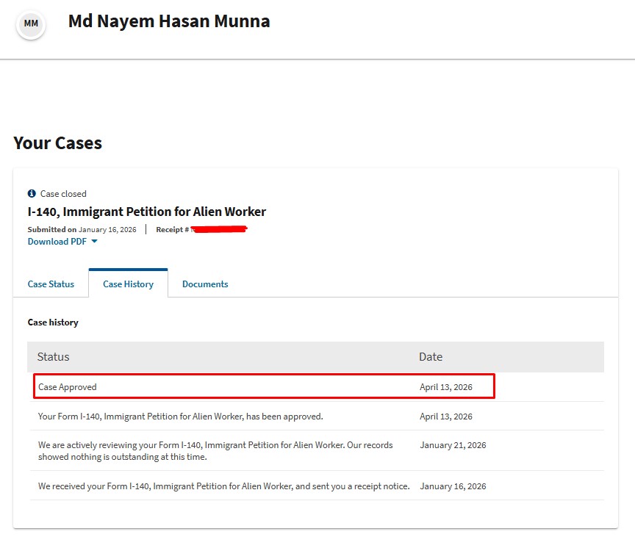635x548 pixels.
Task: Click the Download PDF link text
Action: (x=57, y=242)
